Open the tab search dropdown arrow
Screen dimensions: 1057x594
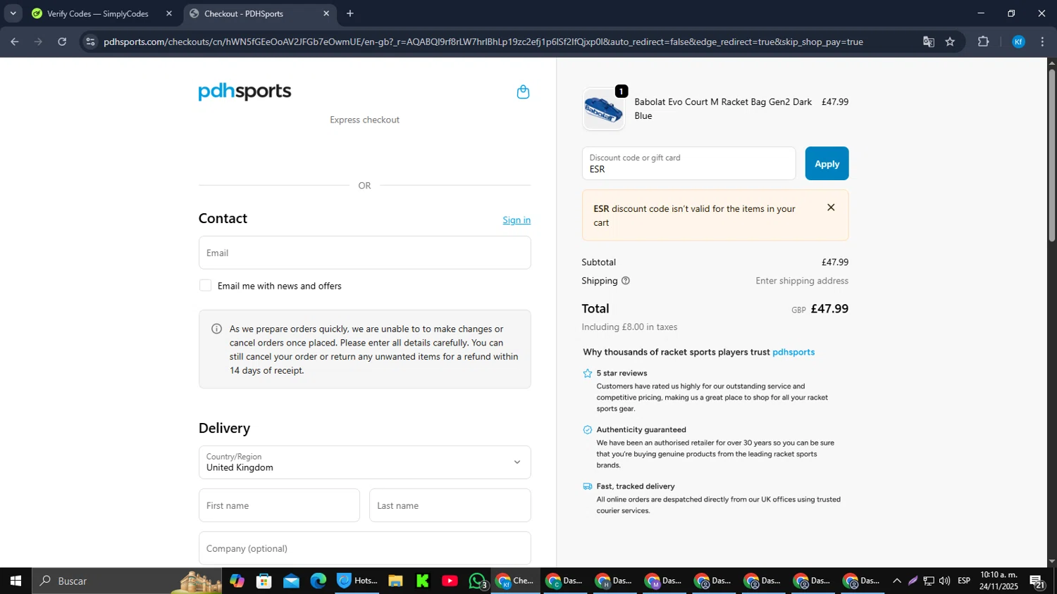coord(13,13)
